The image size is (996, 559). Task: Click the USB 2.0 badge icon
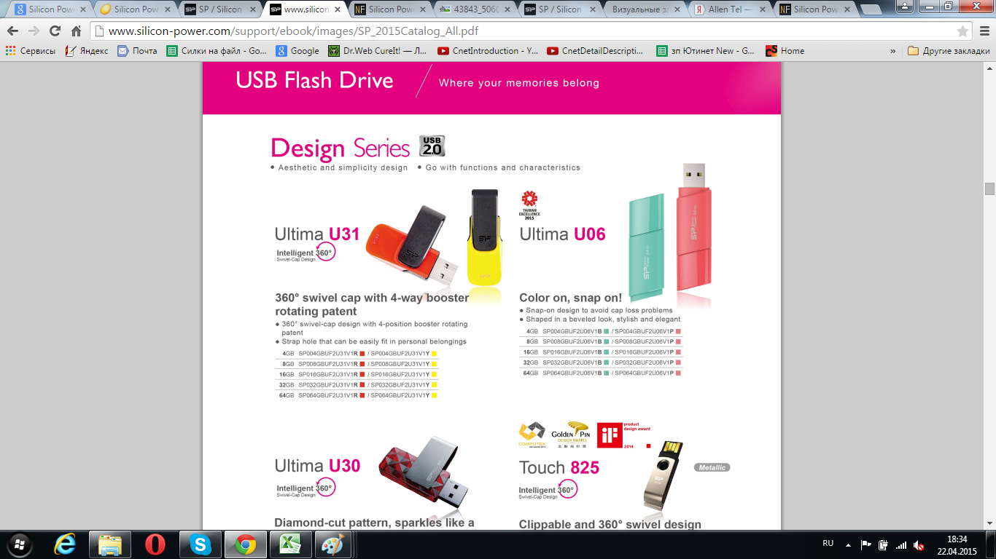[432, 146]
